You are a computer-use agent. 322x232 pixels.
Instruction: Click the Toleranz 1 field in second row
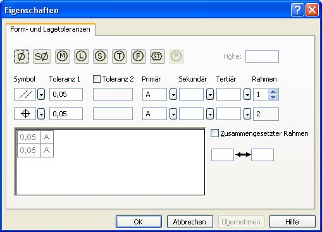(x=66, y=114)
